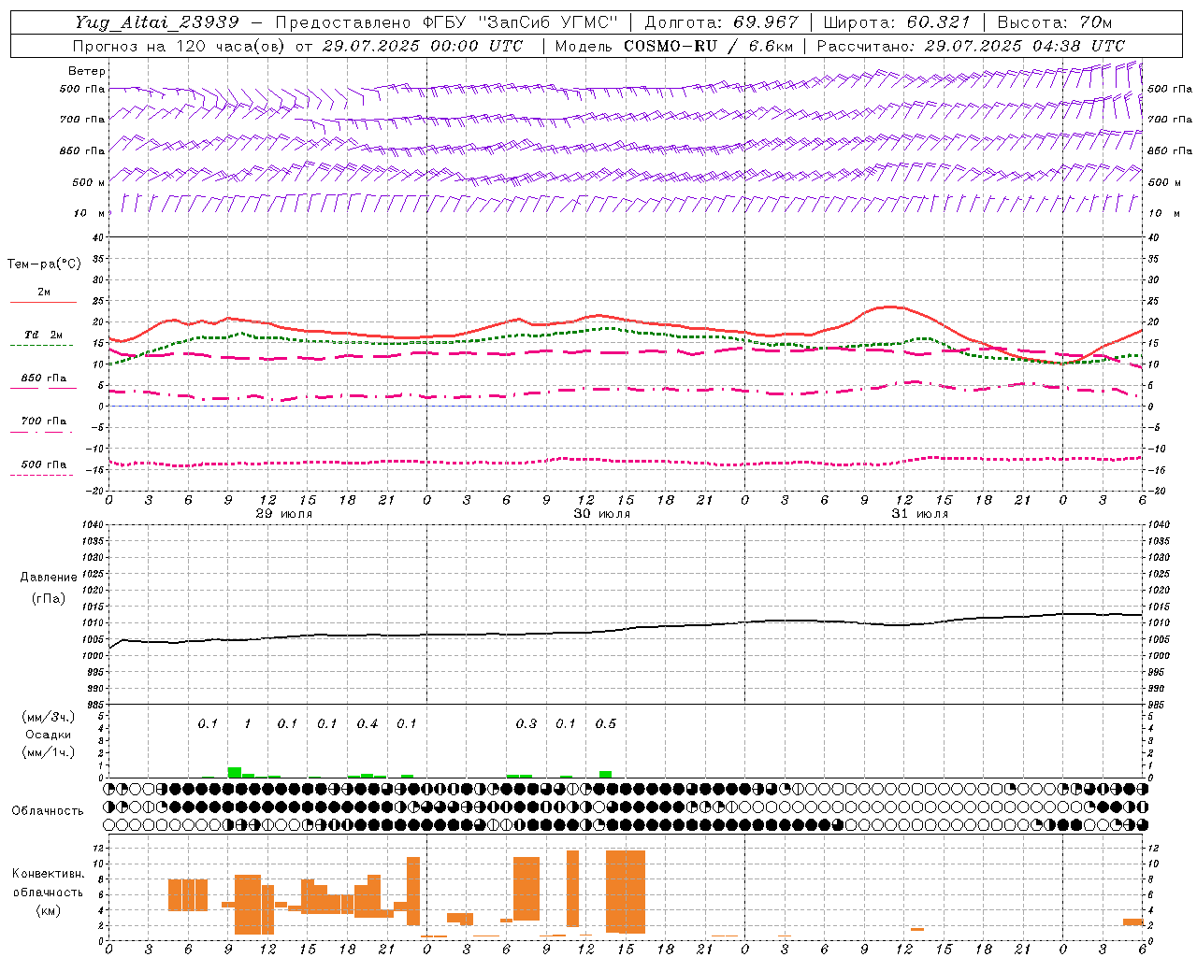Click the longitude value Долгота: 69.967
Image resolution: width=1197 pixels, height=957 pixels.
click(x=721, y=22)
